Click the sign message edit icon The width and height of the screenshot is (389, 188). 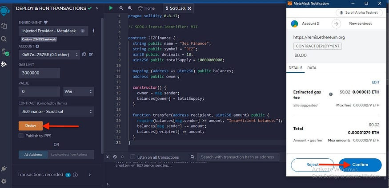(91, 55)
